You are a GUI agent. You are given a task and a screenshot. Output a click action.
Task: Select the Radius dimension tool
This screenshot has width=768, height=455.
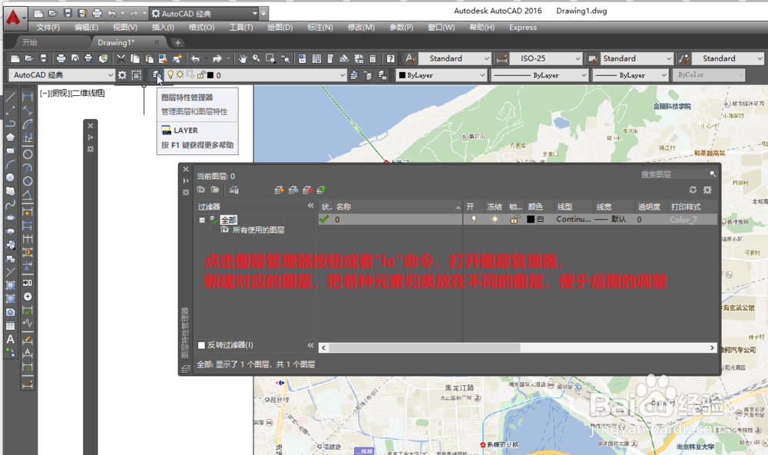click(x=28, y=154)
